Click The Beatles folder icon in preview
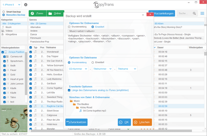The height and width of the screenshot is (136, 207). (74, 104)
